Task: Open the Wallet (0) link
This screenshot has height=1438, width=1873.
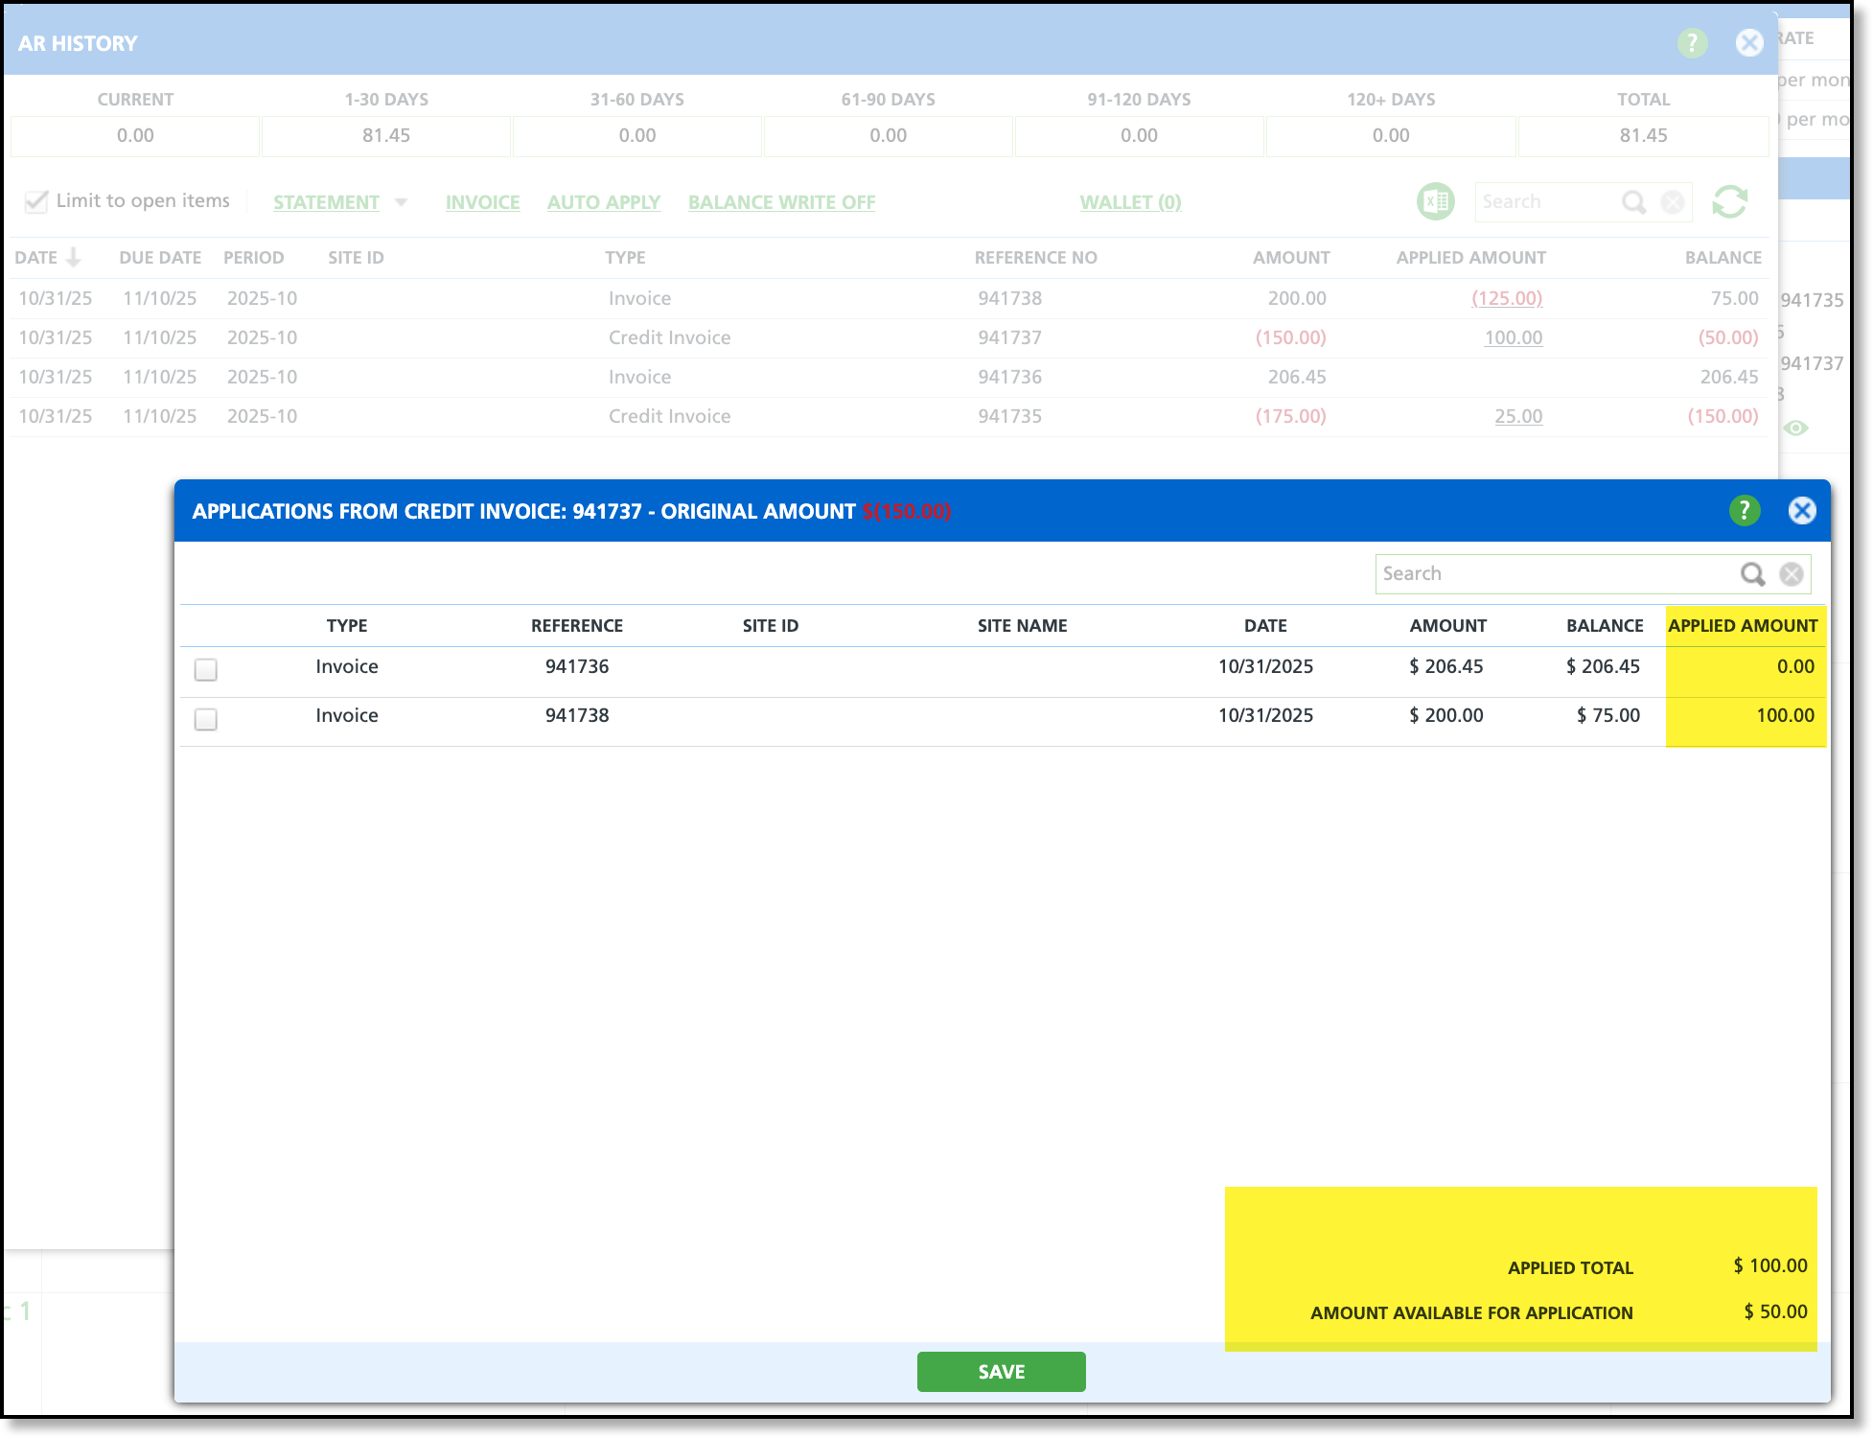Action: [1130, 202]
